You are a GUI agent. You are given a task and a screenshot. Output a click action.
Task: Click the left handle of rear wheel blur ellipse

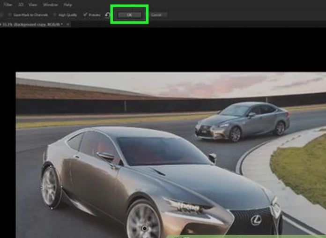tap(41, 186)
